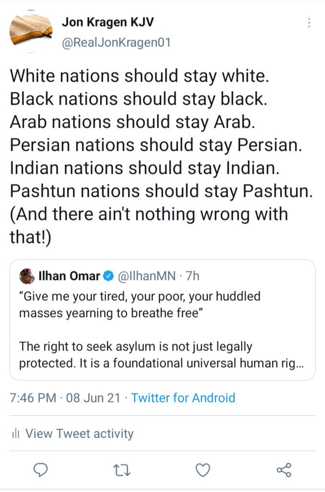Viewport: 325px width, 492px height.
Task: Click the bar chart analytics icon
Action: point(15,434)
